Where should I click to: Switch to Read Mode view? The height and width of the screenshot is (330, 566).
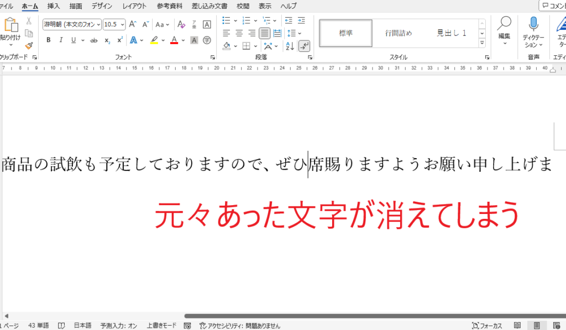(x=517, y=326)
